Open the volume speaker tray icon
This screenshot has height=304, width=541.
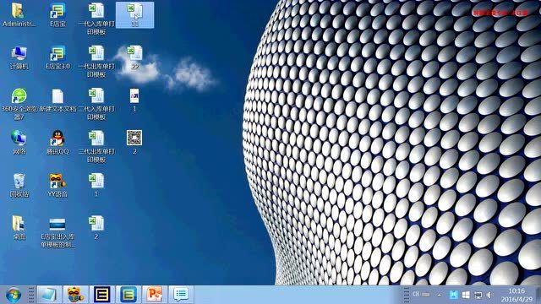coord(489,295)
